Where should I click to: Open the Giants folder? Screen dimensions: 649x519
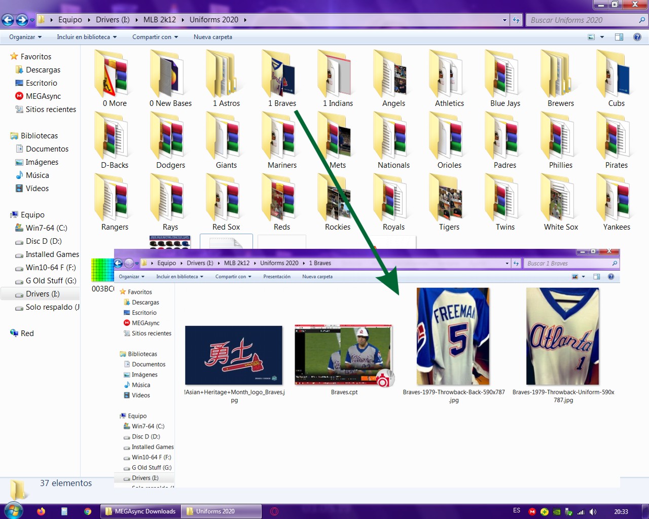[226, 140]
